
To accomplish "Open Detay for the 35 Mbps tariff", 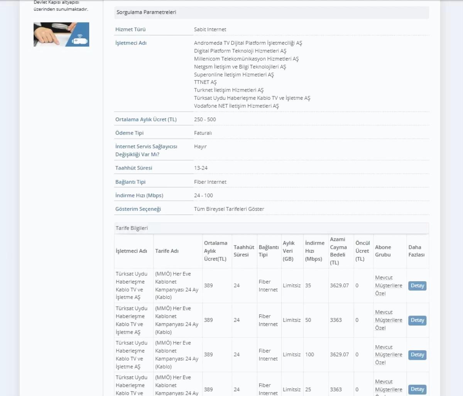I will click(417, 285).
